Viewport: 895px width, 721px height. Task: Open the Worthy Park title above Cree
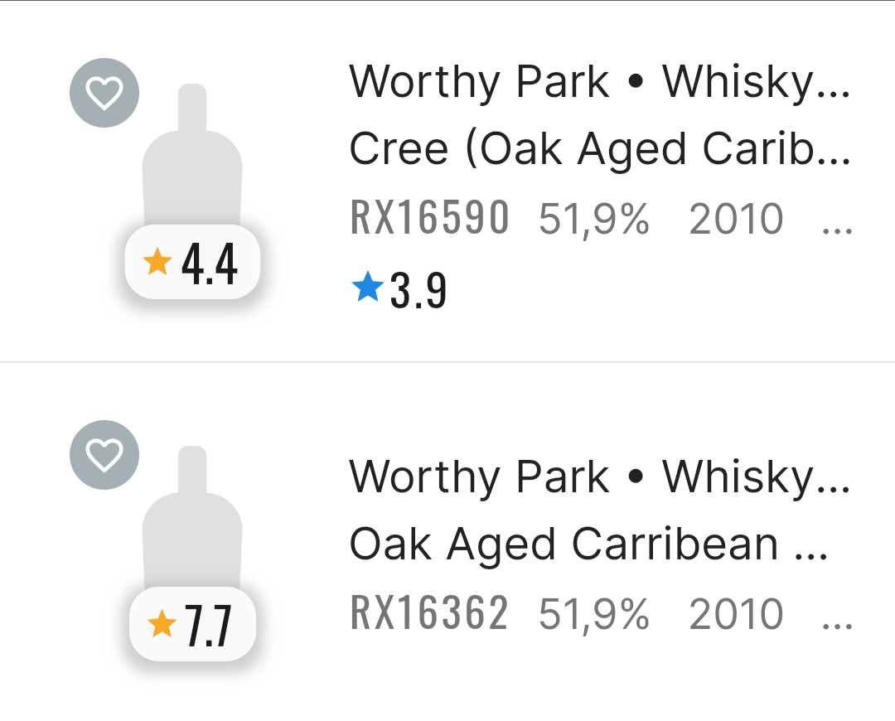coord(598,82)
